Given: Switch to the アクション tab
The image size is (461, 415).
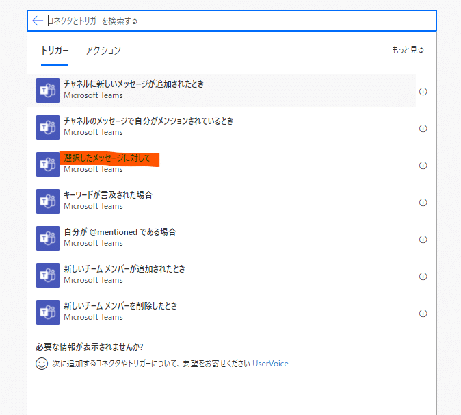Looking at the screenshot, I should click(x=103, y=51).
